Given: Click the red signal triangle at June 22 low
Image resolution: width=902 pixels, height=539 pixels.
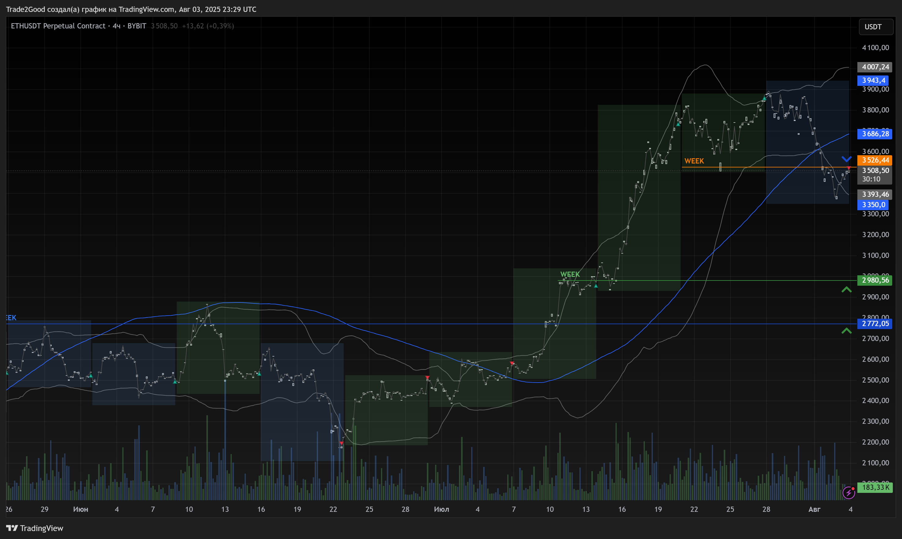Looking at the screenshot, I should click(341, 443).
